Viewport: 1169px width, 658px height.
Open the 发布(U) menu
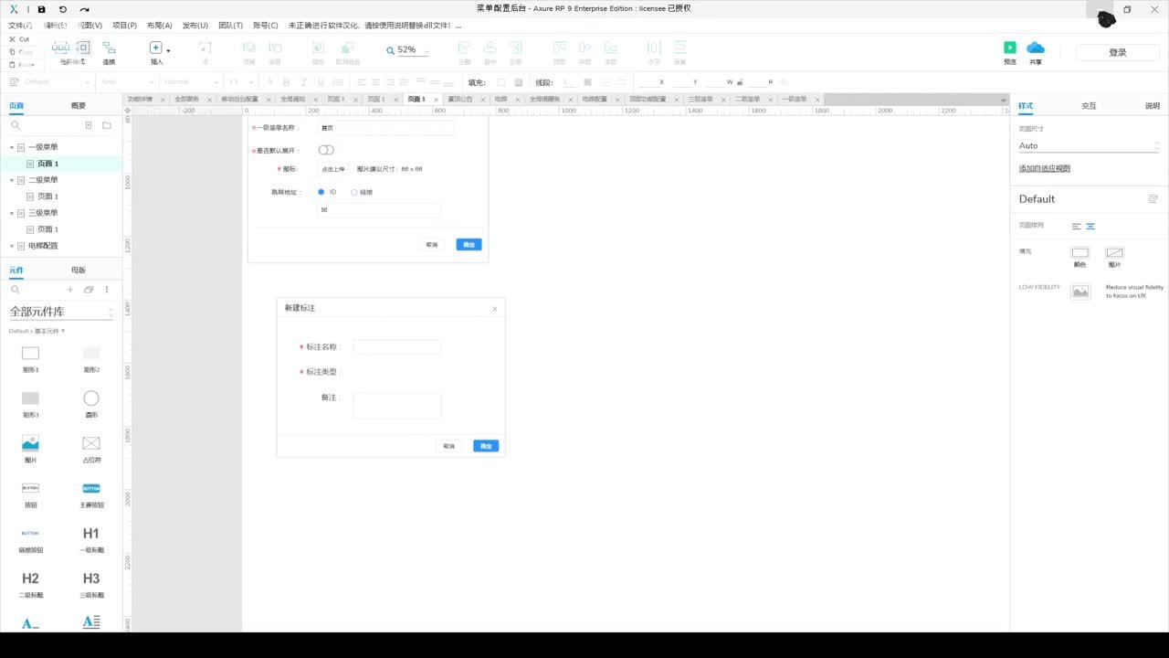[195, 26]
